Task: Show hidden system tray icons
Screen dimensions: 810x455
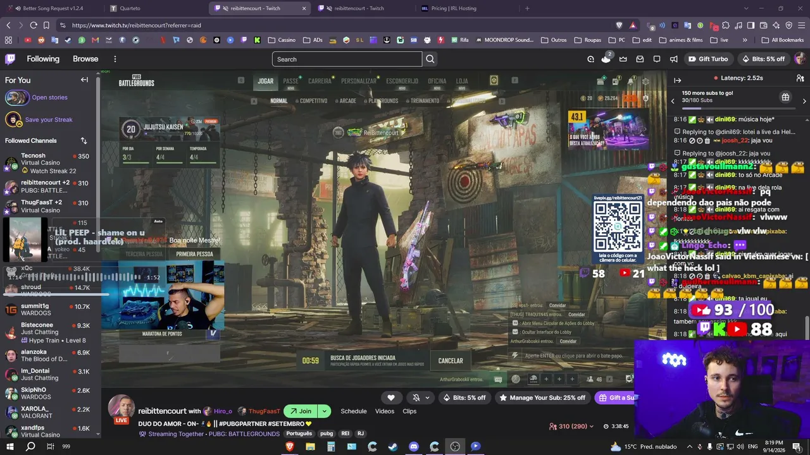Action: [690, 447]
